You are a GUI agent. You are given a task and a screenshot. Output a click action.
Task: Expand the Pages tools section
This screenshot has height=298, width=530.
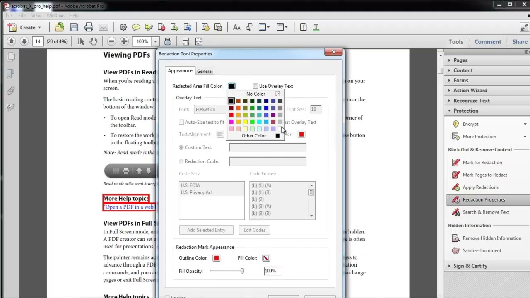click(x=460, y=60)
